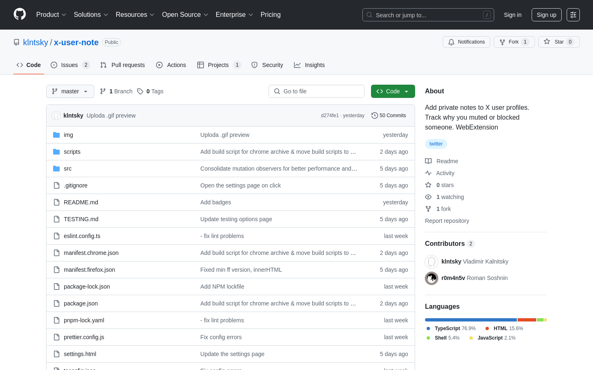Click the Search or jump to field

pos(428,15)
